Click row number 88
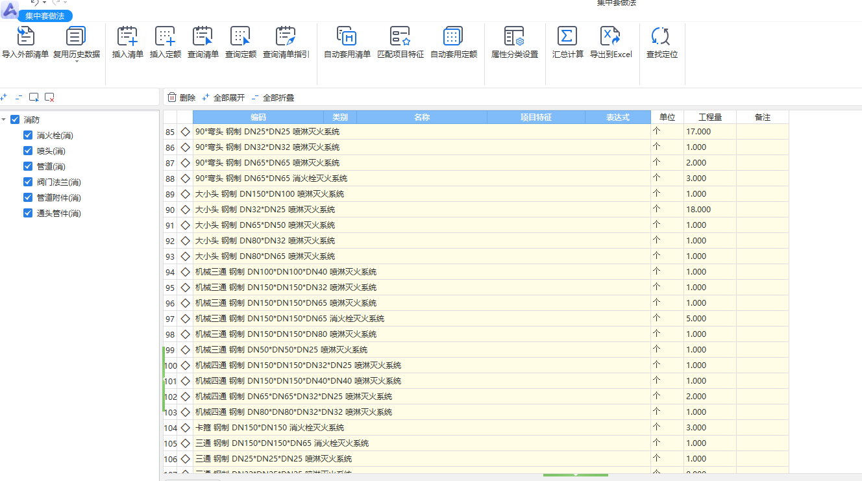Viewport: 862px width, 481px height. (170, 179)
